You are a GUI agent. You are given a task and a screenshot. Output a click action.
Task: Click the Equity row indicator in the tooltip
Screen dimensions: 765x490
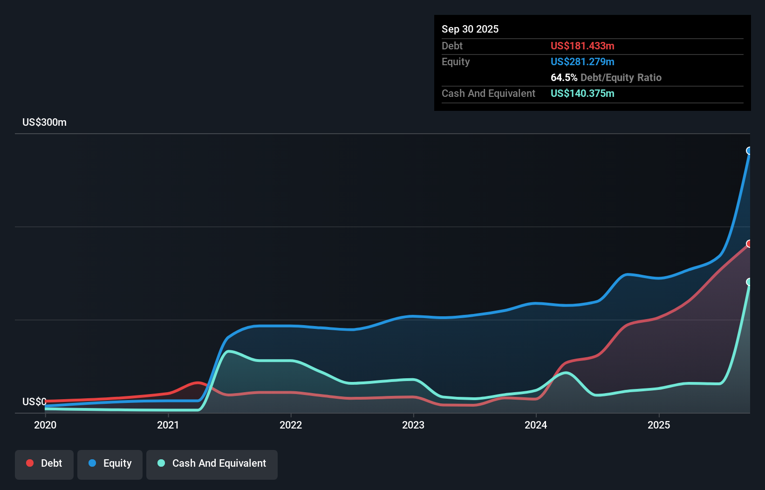tap(582, 61)
